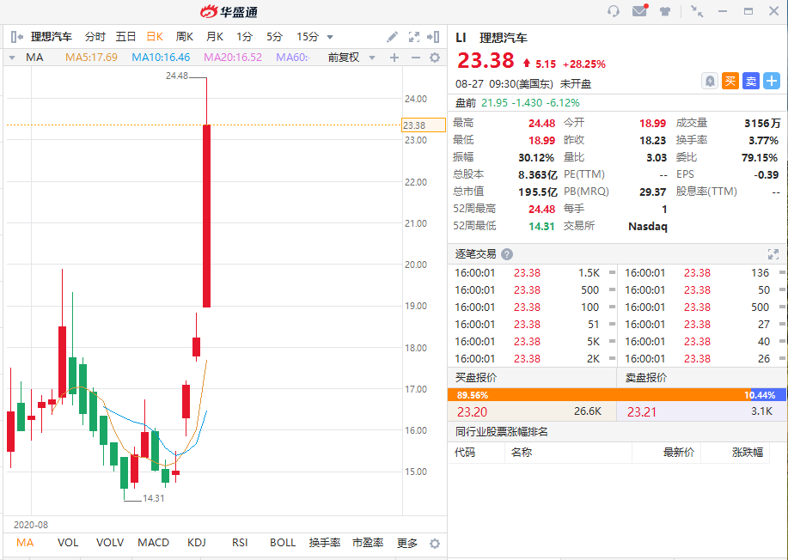Open 更多 indicators menu

pyautogui.click(x=407, y=543)
